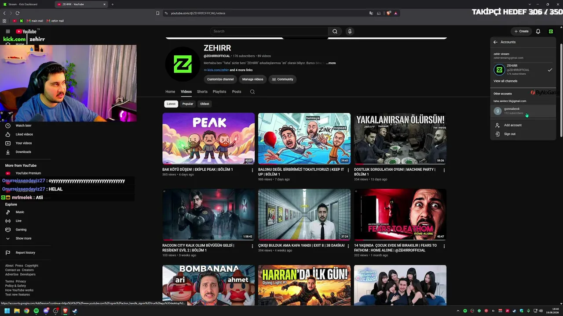The height and width of the screenshot is (316, 563).
Task: Open Gaming in the Explore section
Action: [x=21, y=230]
